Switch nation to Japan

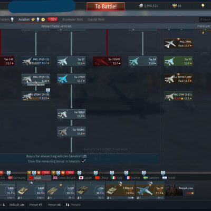(85, 178)
